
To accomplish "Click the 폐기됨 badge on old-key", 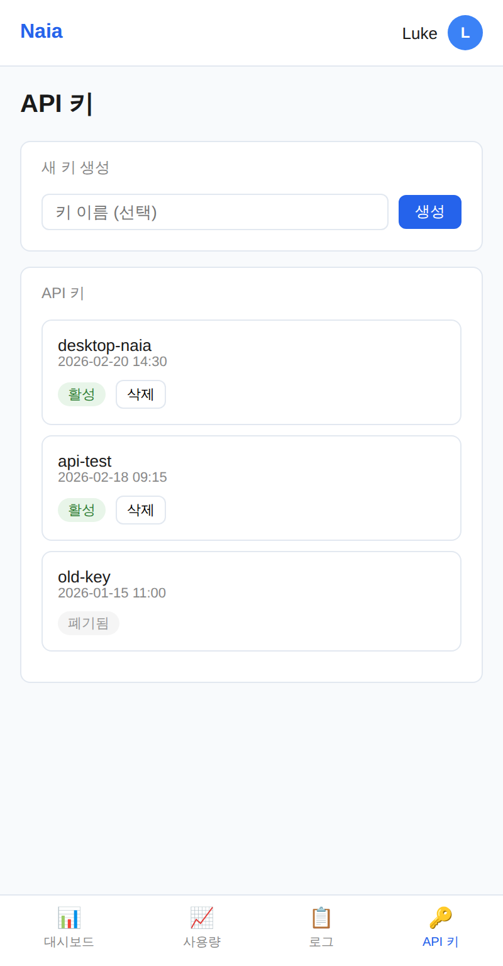I will tap(89, 623).
